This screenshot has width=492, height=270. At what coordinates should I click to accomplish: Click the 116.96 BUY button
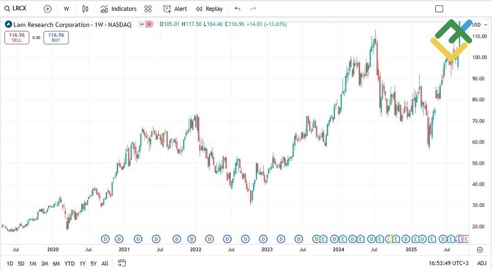(x=56, y=38)
